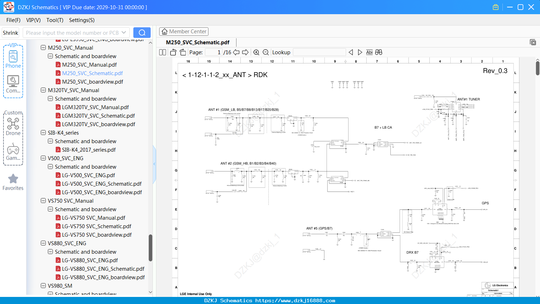
Task: Click the yellow toolbox icon in title bar
Action: [x=496, y=7]
